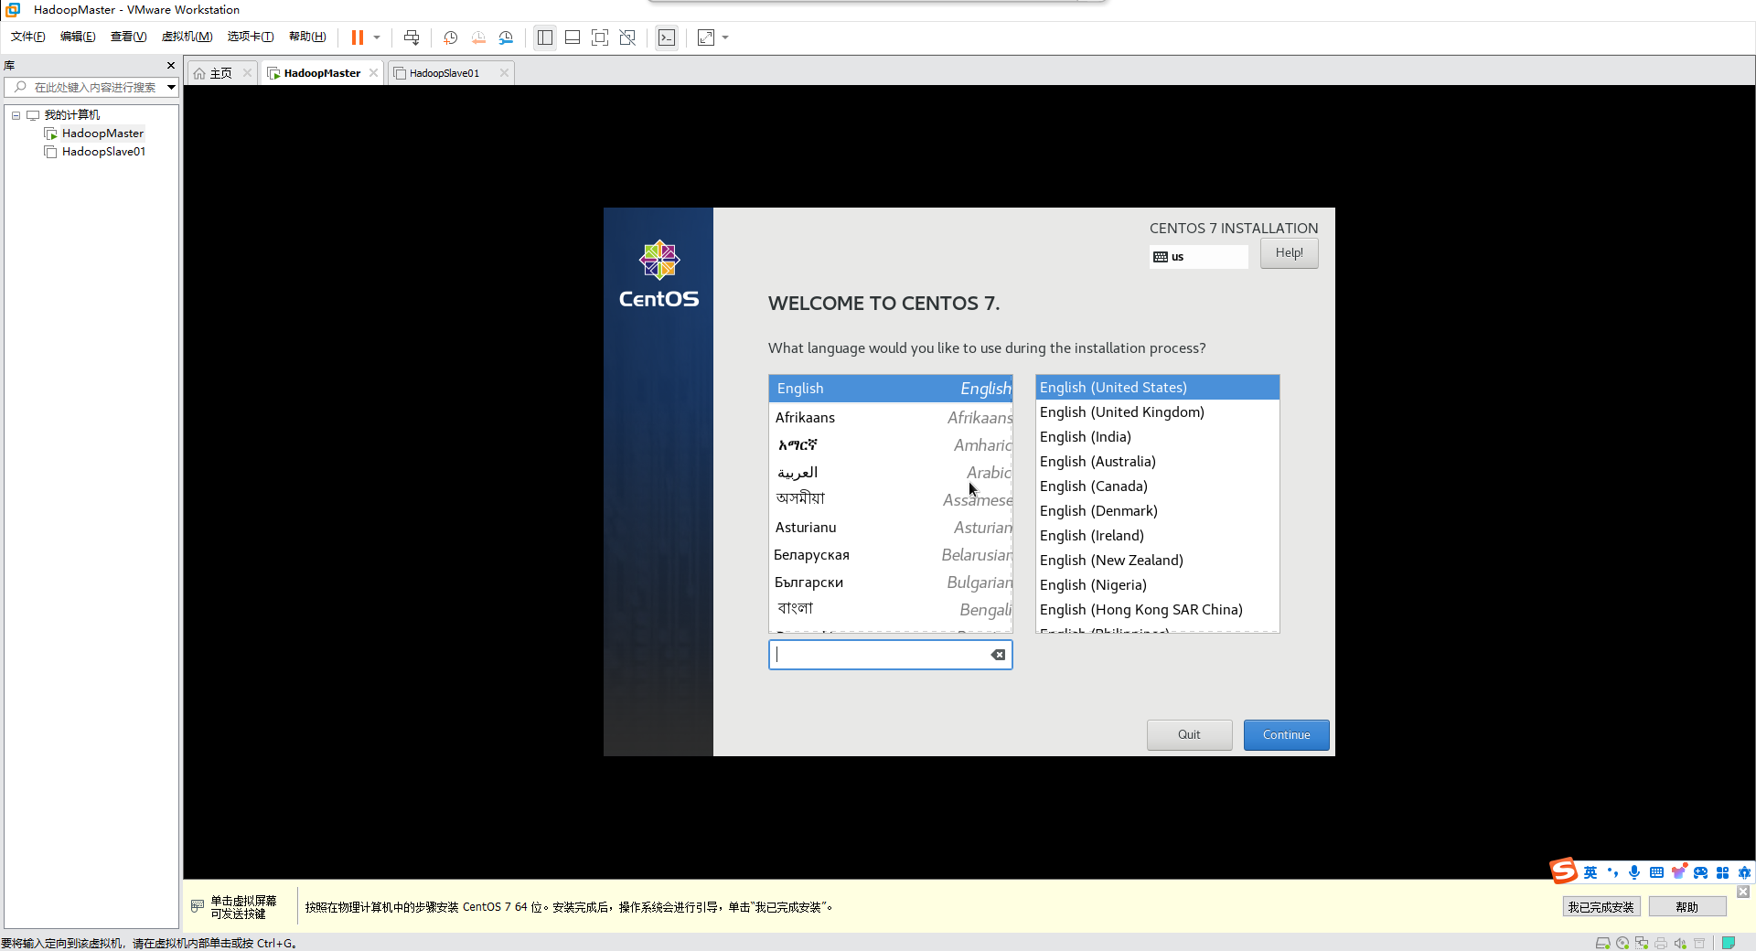Screen dimensions: 1756x951
Task: Choose English (Ireland) locale
Action: 1157,536
